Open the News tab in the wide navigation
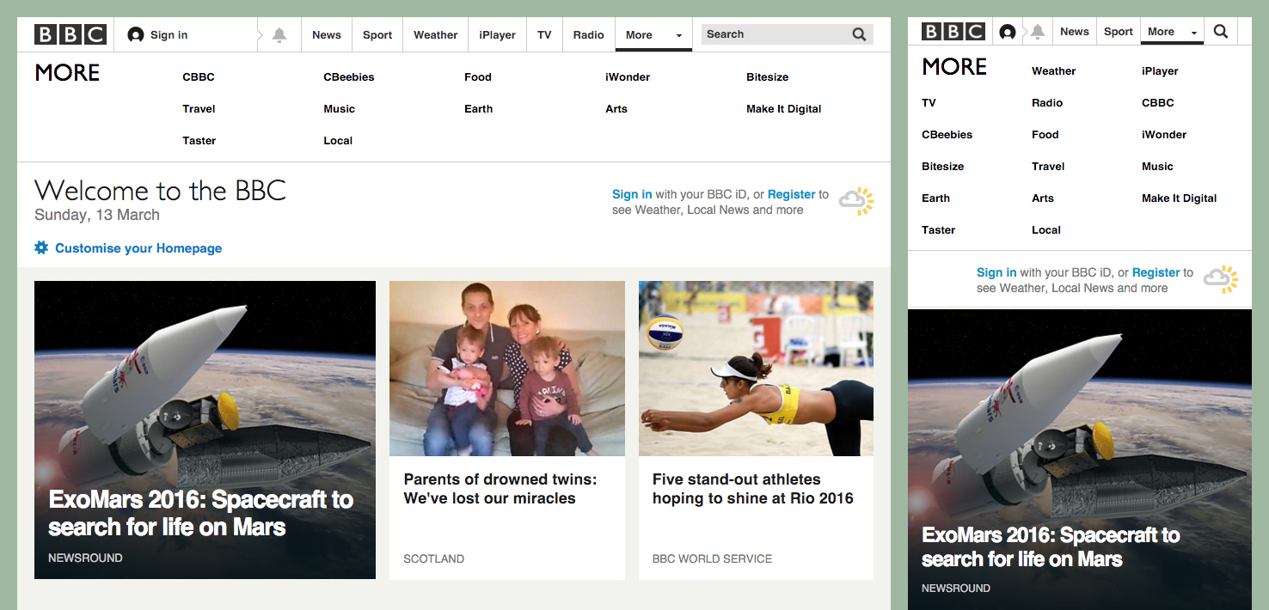 click(327, 35)
